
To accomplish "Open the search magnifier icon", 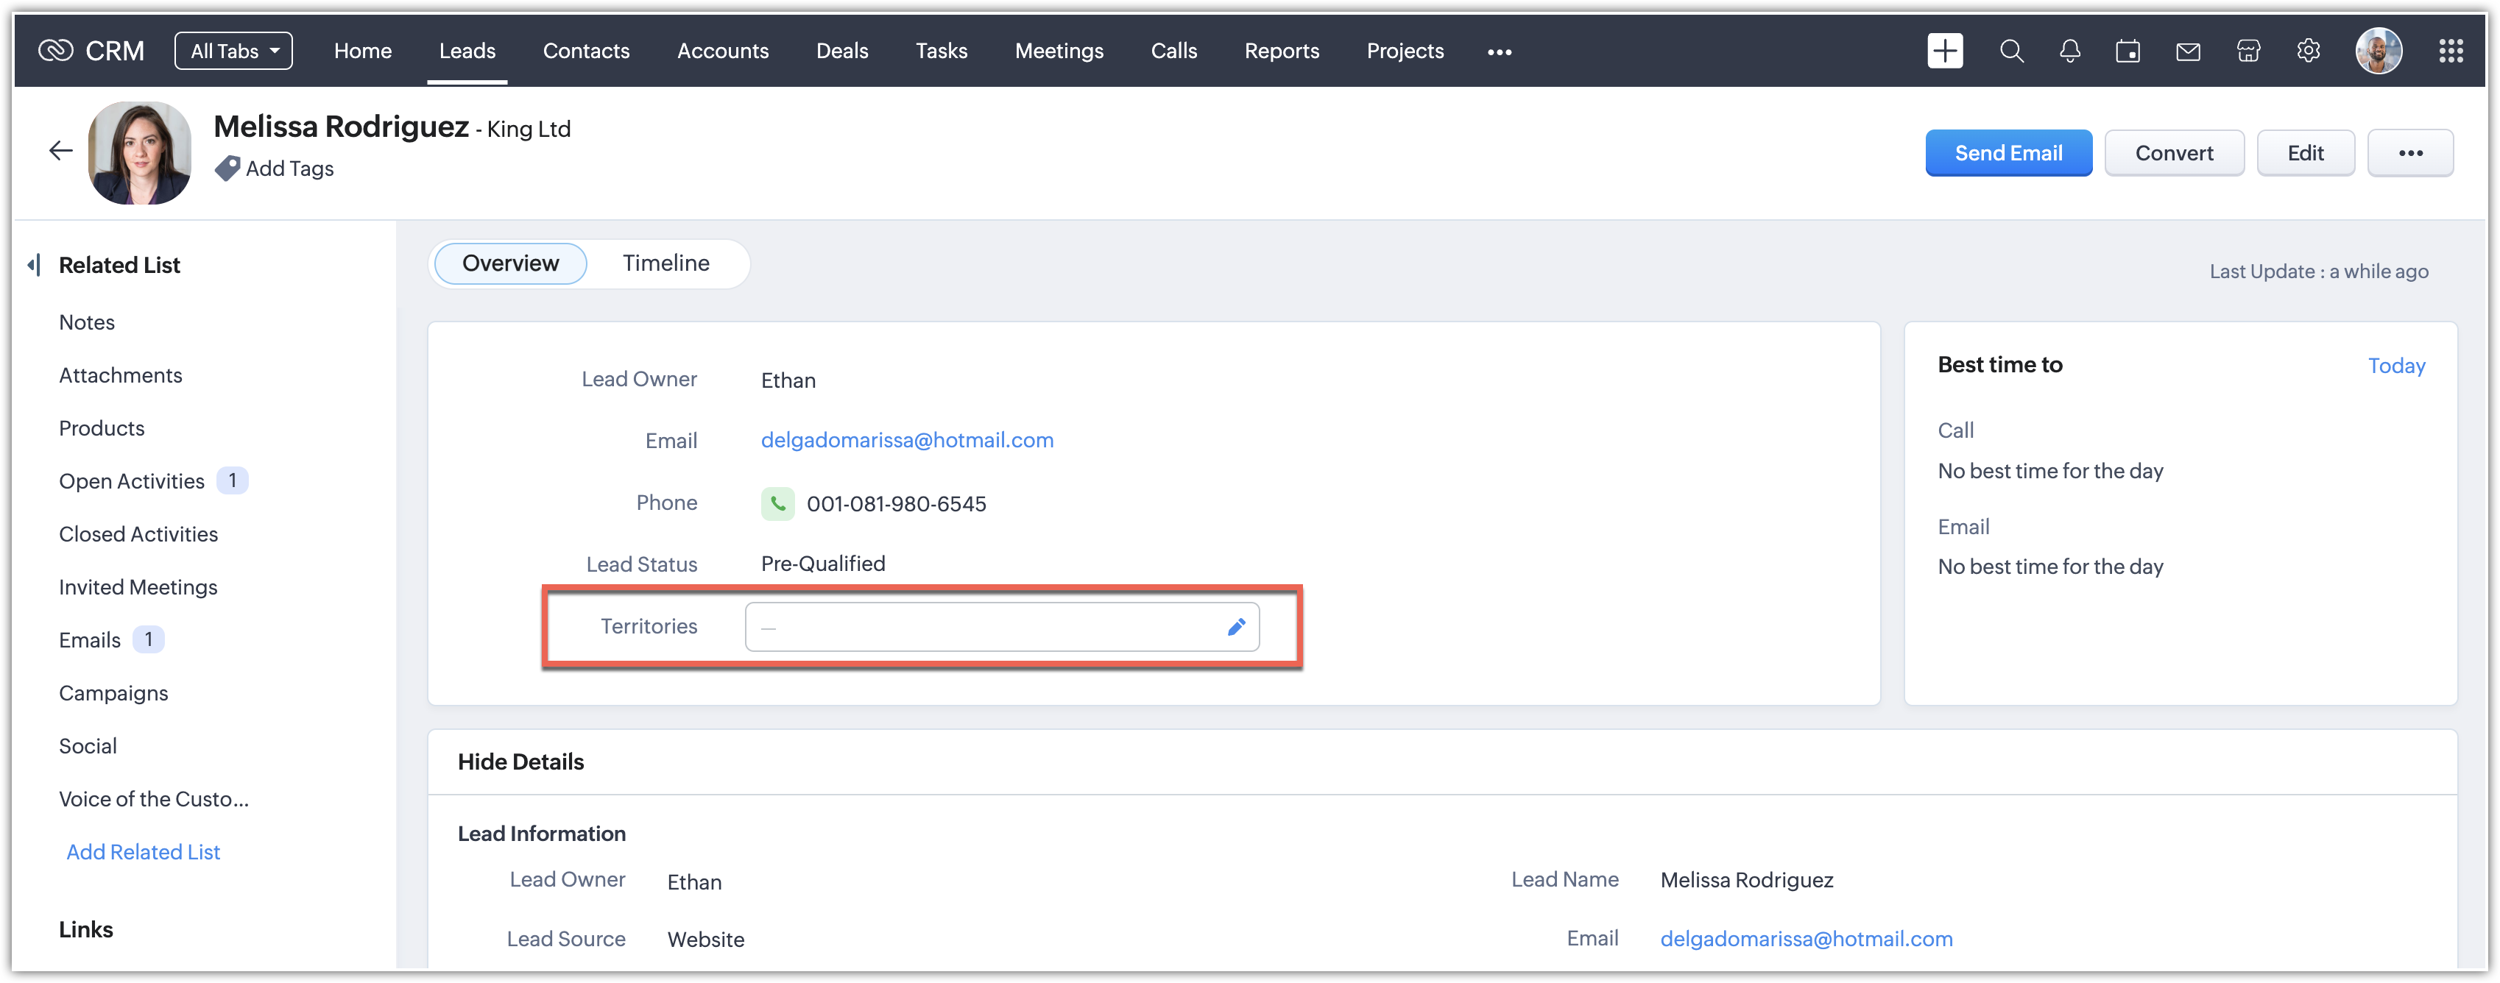I will point(2011,51).
